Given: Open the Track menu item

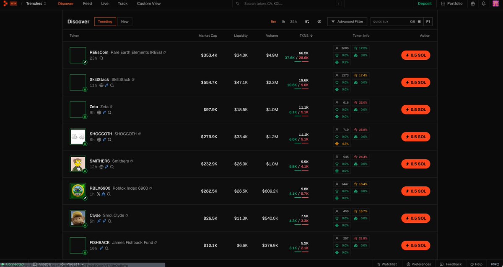Looking at the screenshot, I should click(122, 4).
